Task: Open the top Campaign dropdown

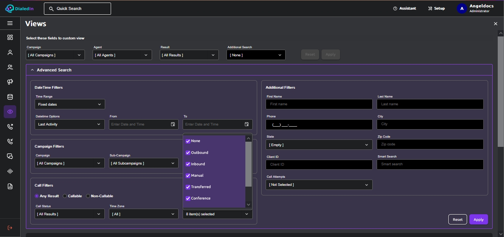Action: click(55, 55)
